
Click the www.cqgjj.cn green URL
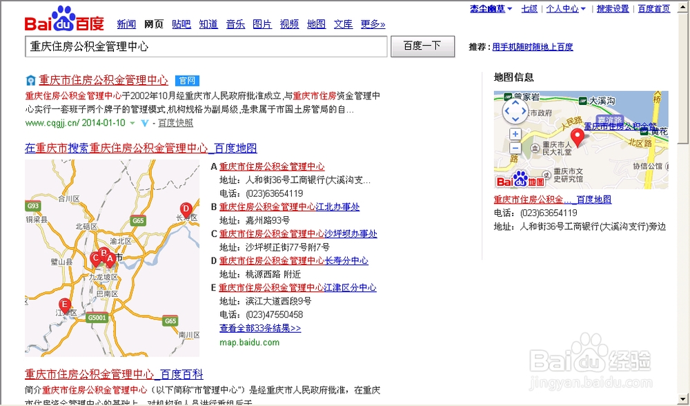pyautogui.click(x=52, y=124)
